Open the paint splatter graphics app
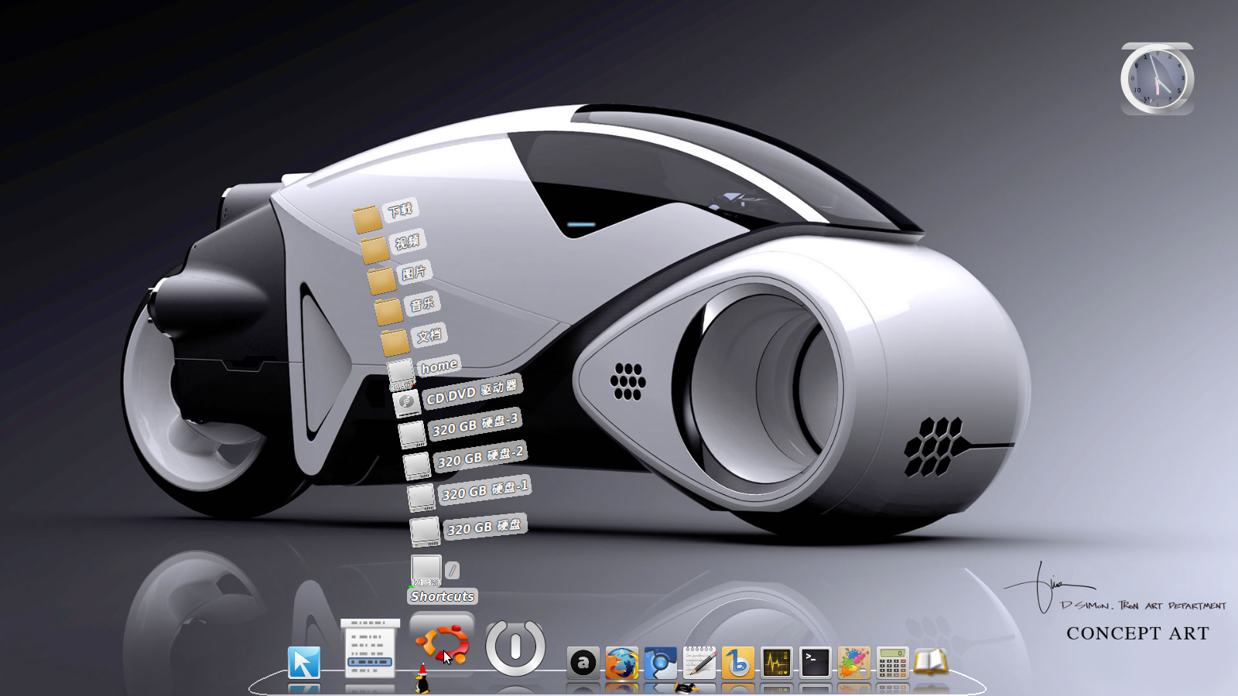Screen dimensions: 1238x696 pos(854,663)
